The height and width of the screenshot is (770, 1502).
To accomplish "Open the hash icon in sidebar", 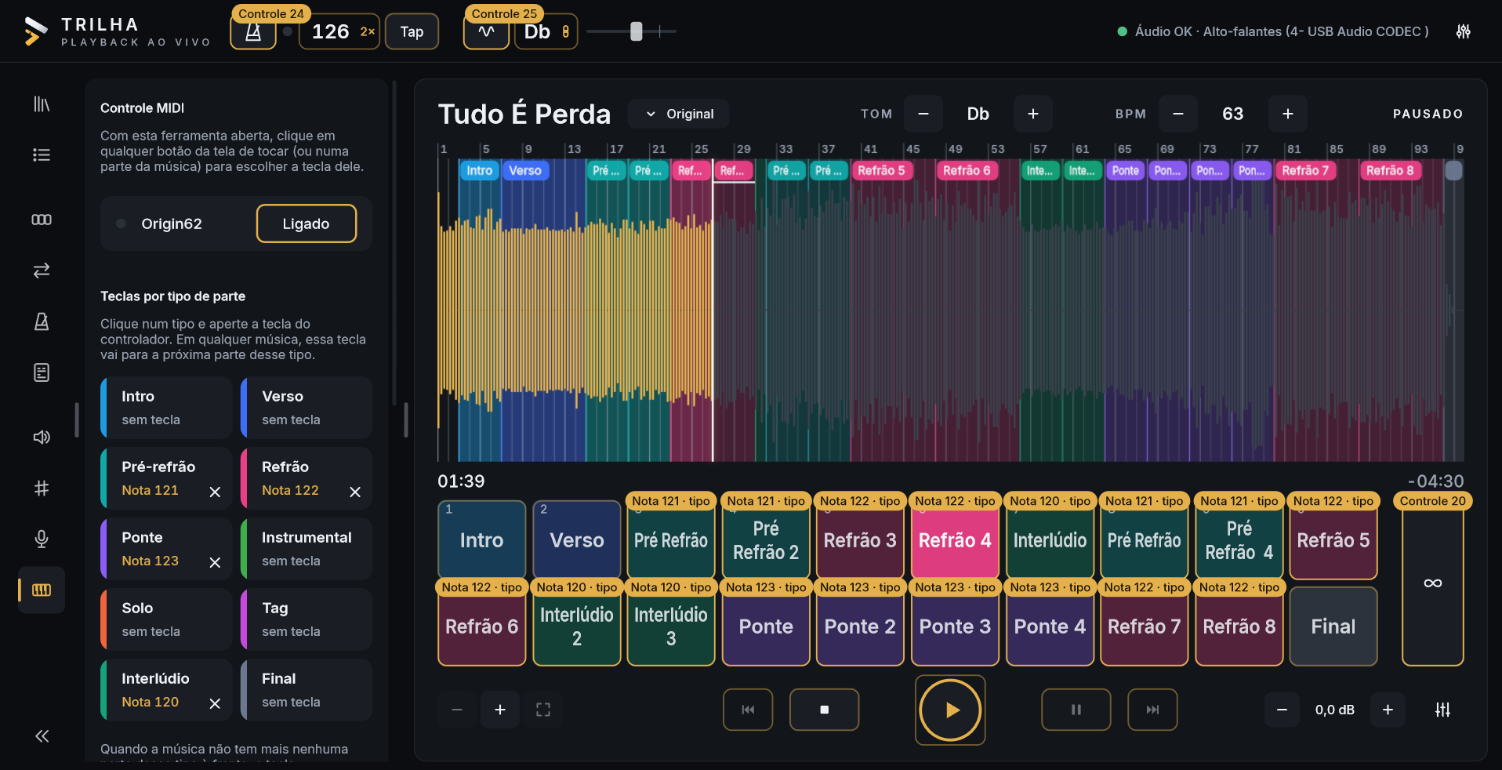I will 42,489.
